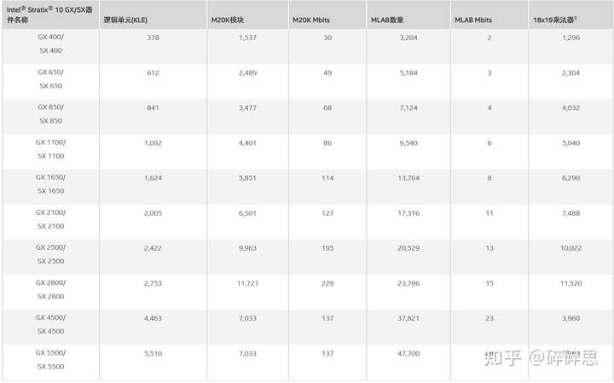This screenshot has width=614, height=383.
Task: Select the 18x19乘法器 column header
Action: click(554, 20)
